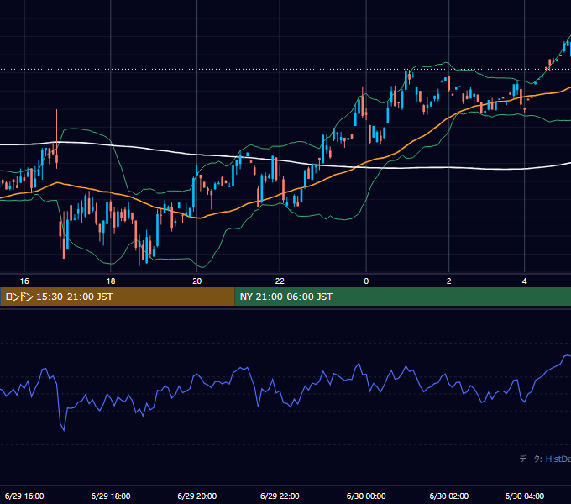This screenshot has height=504, width=571.
Task: Click the 6/30 00:00 date label
Action: pos(366,496)
